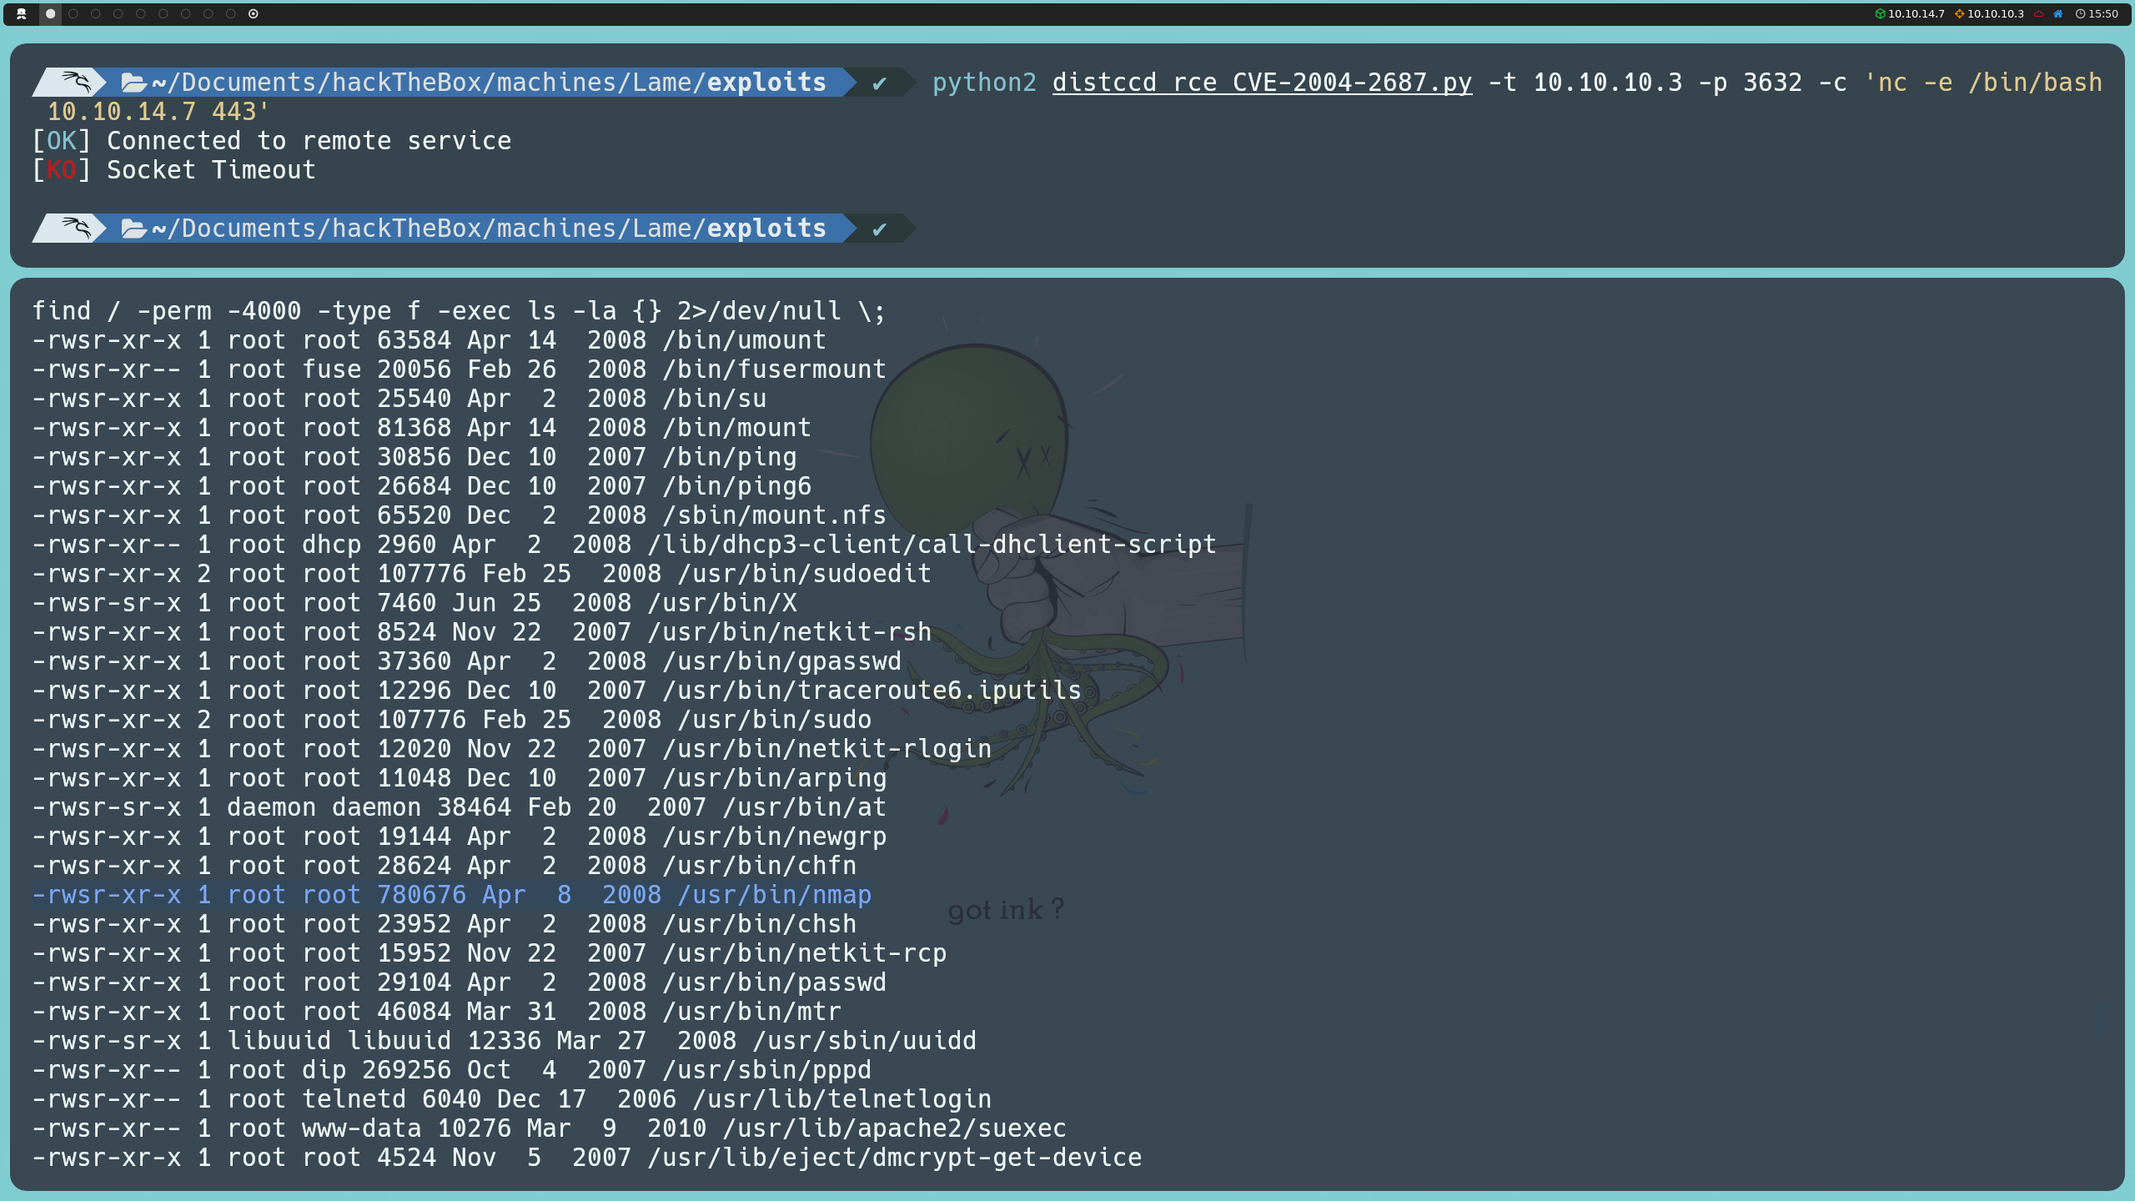Click the Kali dragon logo in first prompt
2135x1201 pixels.
76,82
